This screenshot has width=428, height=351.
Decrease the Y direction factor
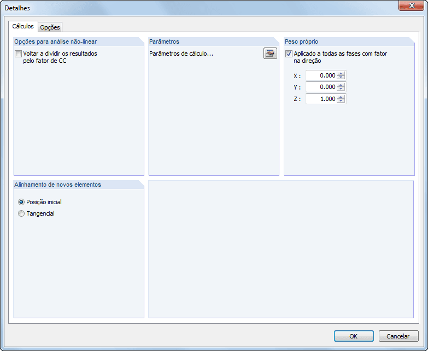click(341, 89)
